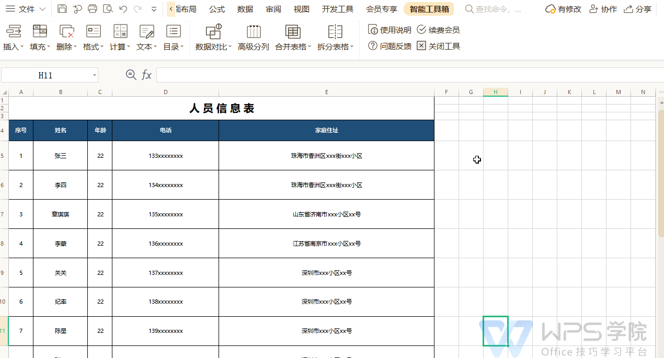Click the select-all corner of the grid

coord(5,93)
